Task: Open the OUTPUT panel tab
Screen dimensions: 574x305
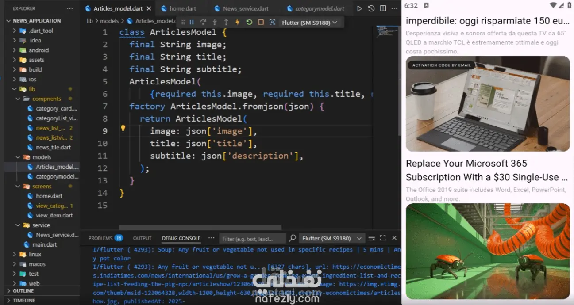Action: click(x=142, y=238)
